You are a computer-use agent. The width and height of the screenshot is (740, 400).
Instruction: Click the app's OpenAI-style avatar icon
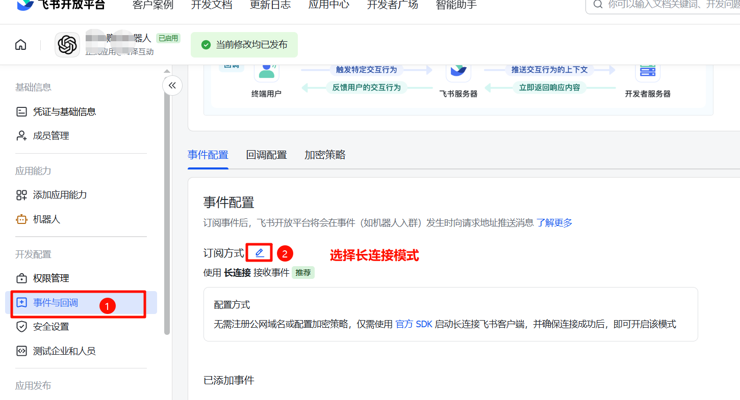(x=67, y=45)
